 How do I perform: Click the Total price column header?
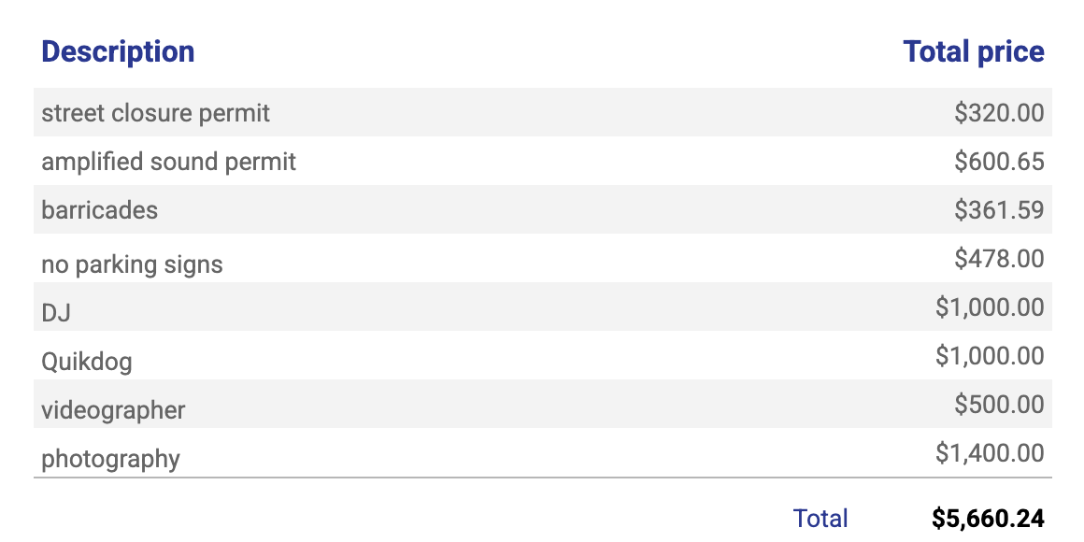click(974, 51)
